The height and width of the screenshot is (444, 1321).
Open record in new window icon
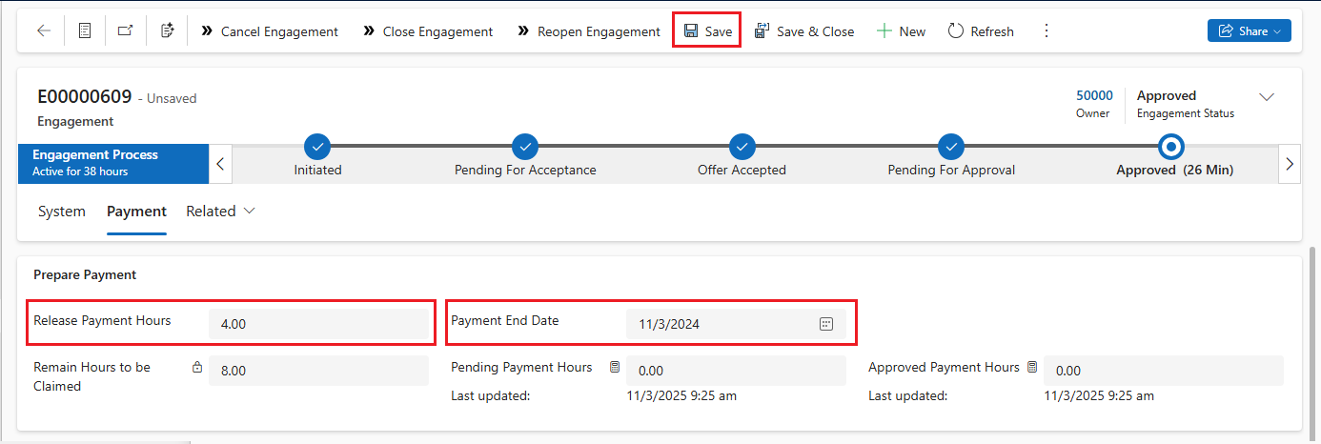click(125, 31)
